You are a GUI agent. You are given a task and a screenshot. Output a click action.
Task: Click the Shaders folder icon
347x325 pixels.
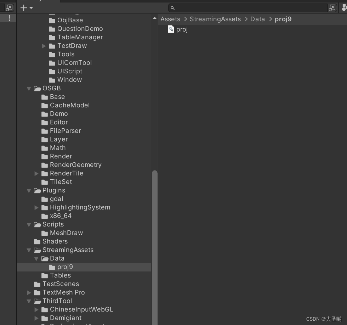tap(37, 241)
